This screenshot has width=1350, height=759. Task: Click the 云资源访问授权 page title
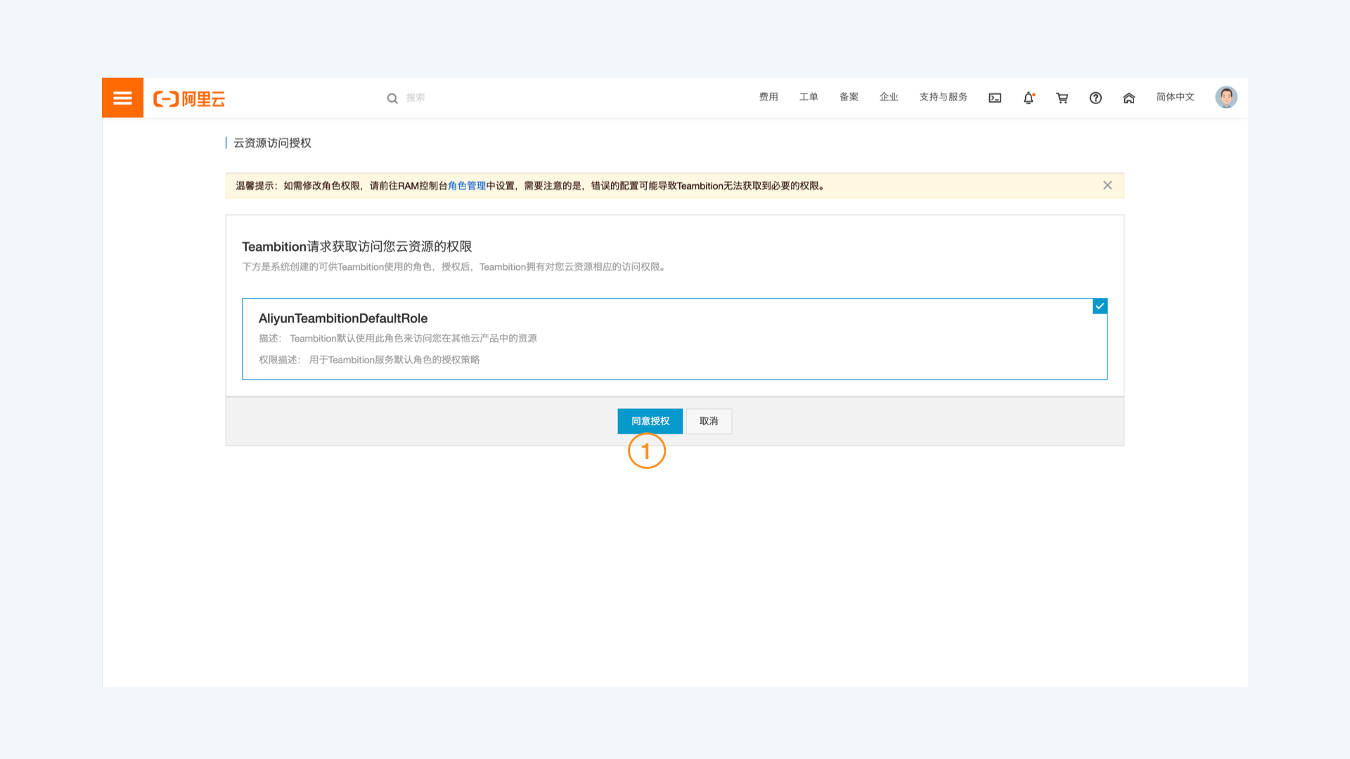point(272,143)
